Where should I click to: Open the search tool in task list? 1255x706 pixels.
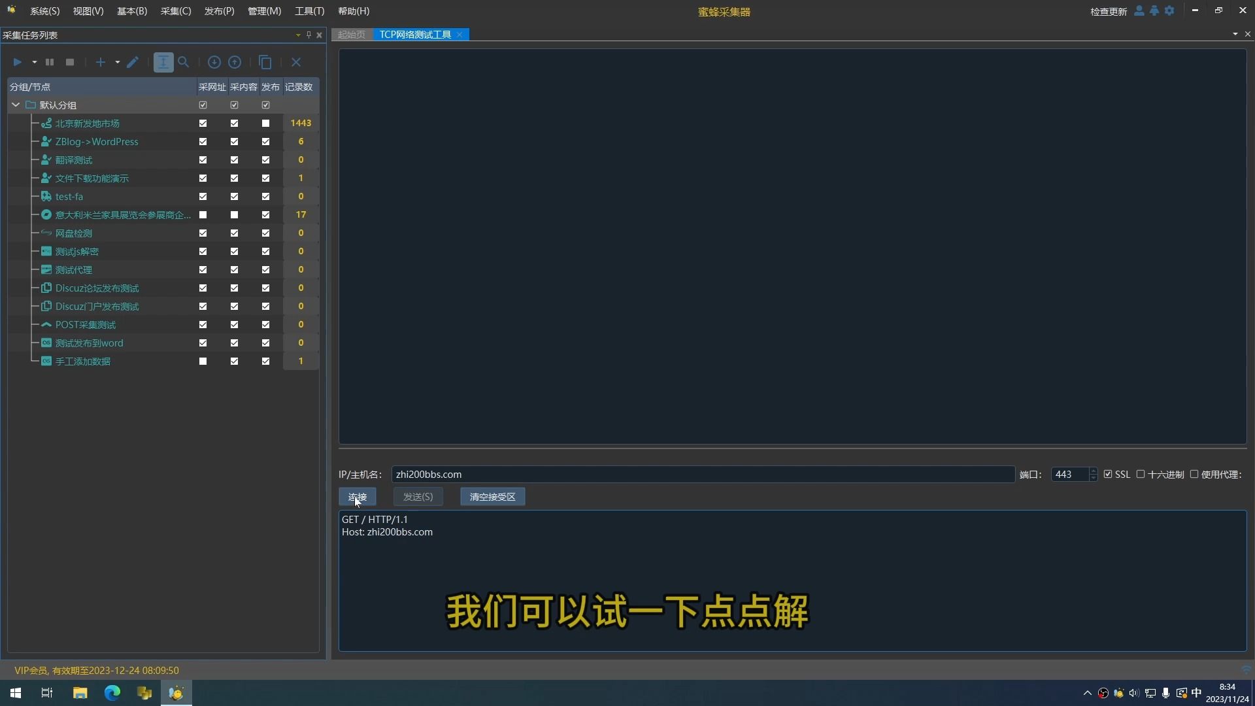click(x=184, y=62)
